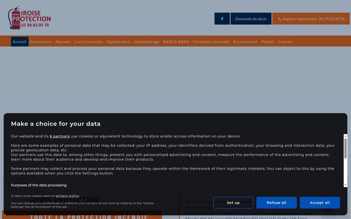This screenshot has height=219, width=351.
Task: Open the Contact menu item
Action: click(285, 41)
